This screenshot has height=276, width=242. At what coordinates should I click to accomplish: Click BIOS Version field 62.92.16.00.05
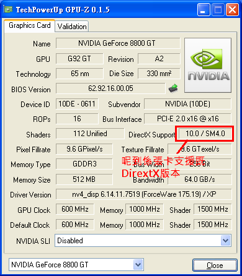[x=110, y=88]
